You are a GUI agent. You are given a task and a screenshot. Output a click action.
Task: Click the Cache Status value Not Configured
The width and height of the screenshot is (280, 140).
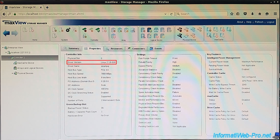pyautogui.click(x=249, y=77)
